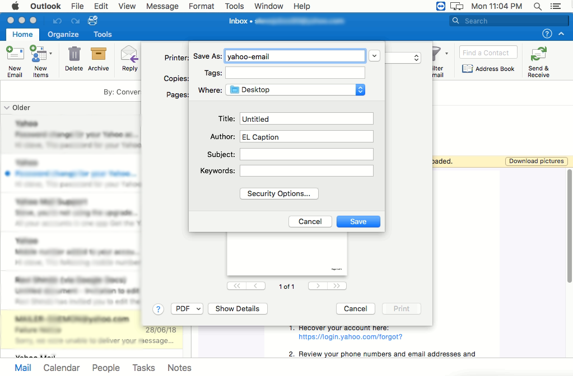The height and width of the screenshot is (376, 573).
Task: Click the Subject field
Action: [306, 154]
